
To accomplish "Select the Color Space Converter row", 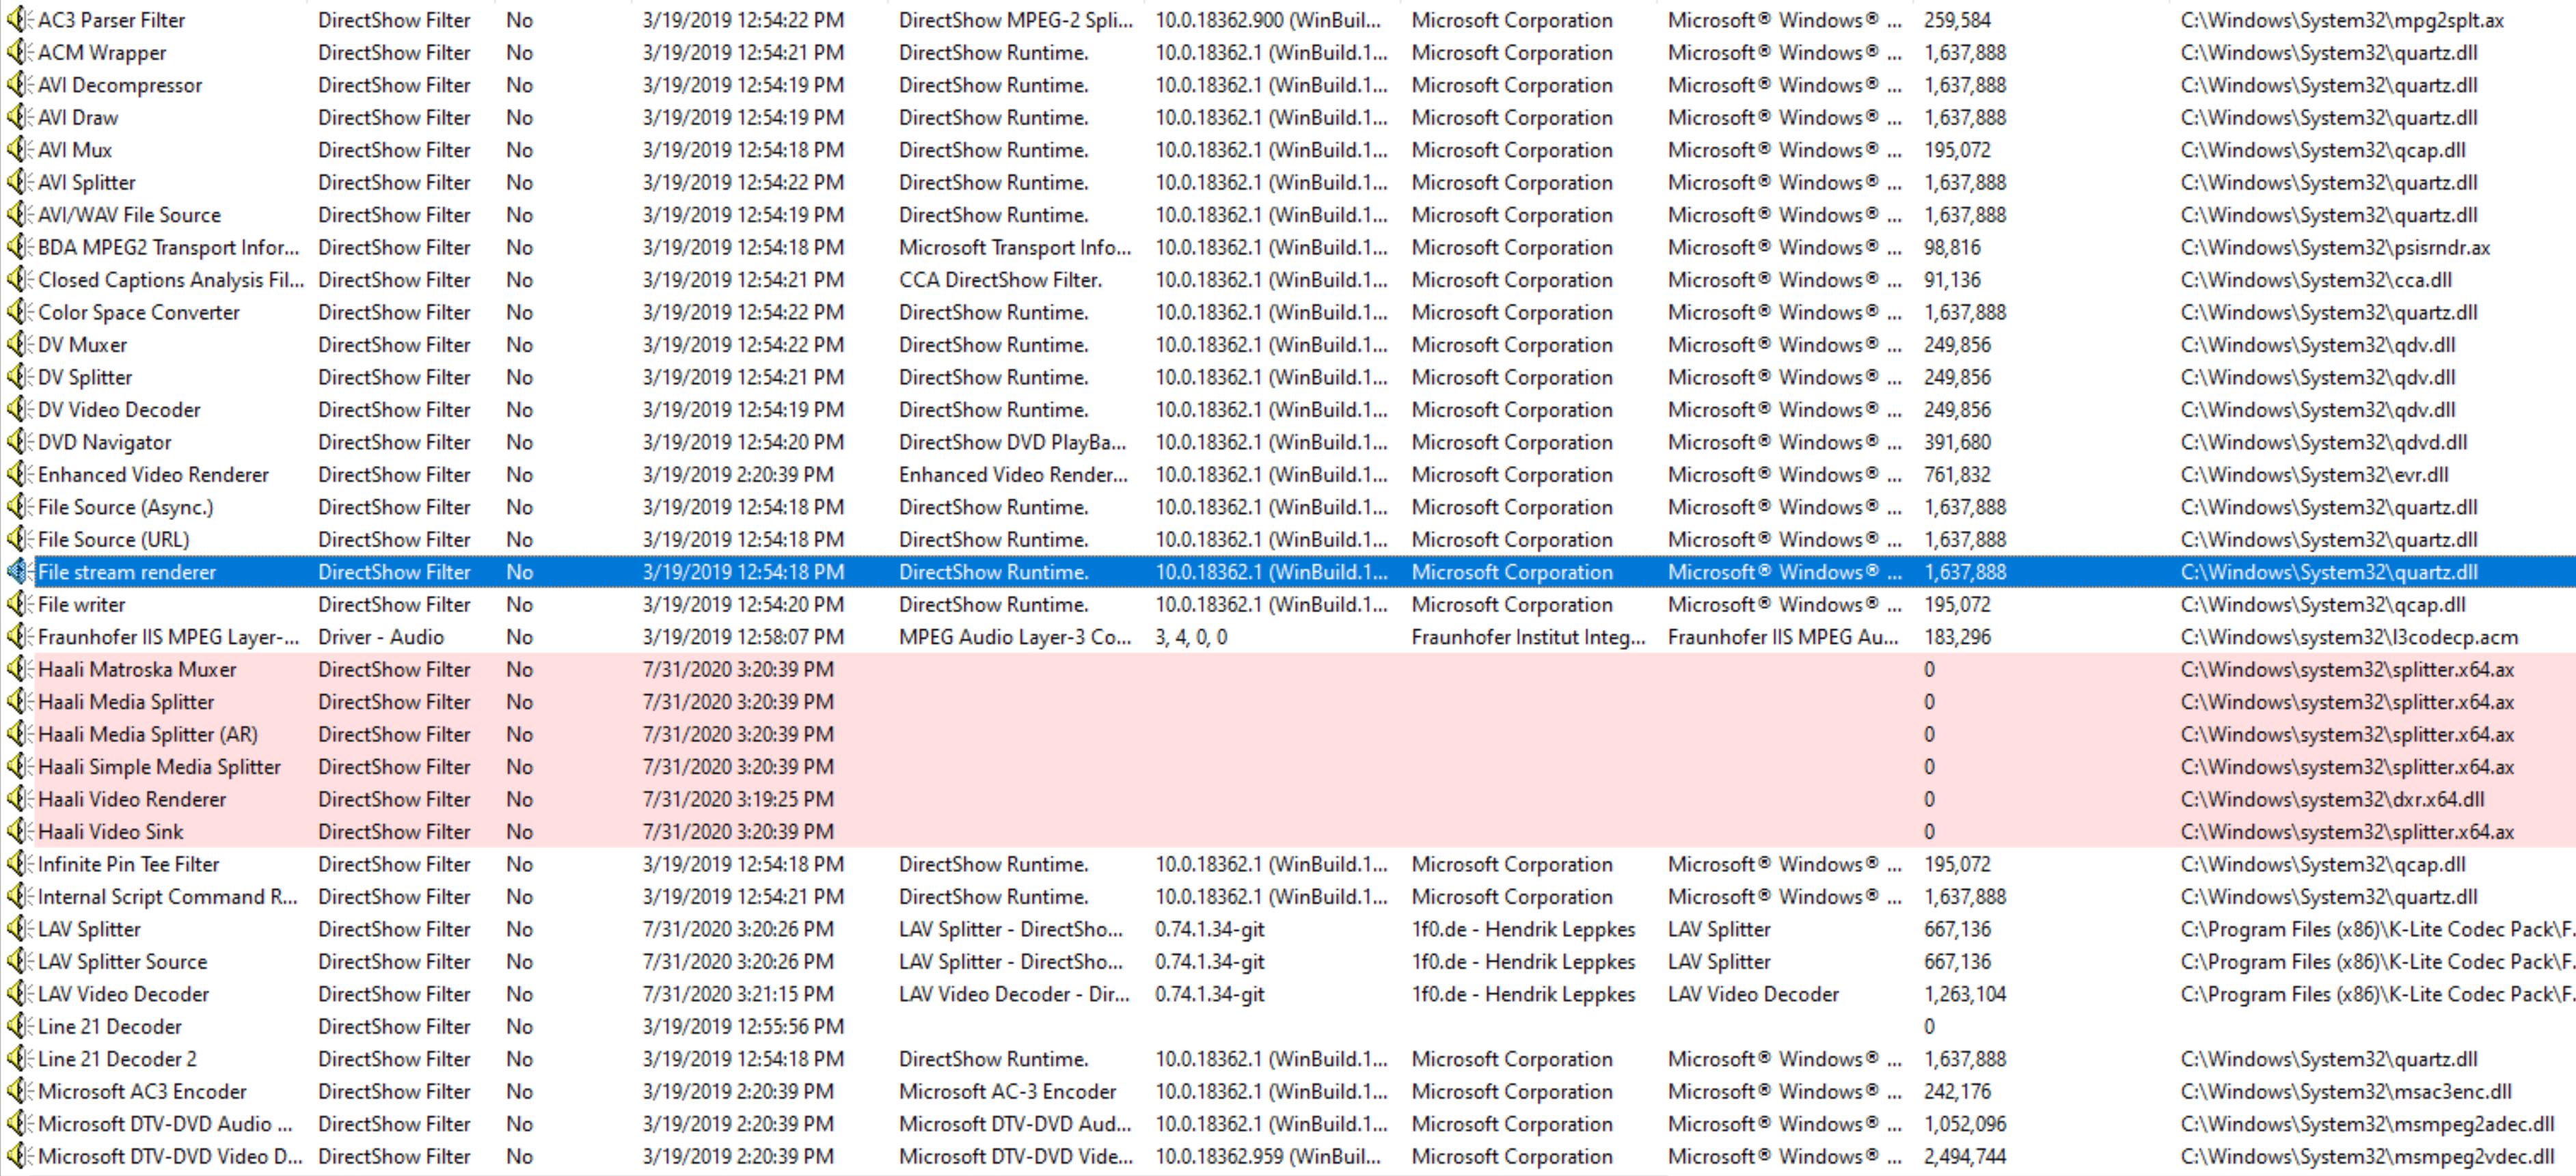I will tap(139, 312).
